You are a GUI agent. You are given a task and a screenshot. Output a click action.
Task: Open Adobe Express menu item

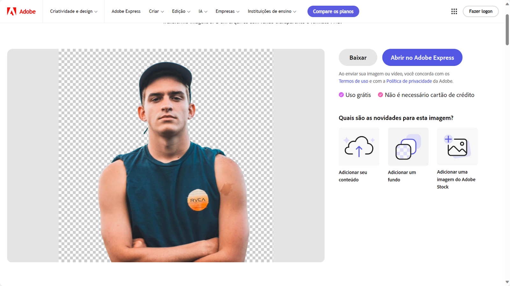click(x=126, y=11)
